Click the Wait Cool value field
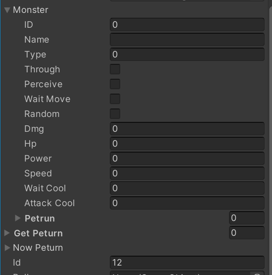 coord(187,188)
